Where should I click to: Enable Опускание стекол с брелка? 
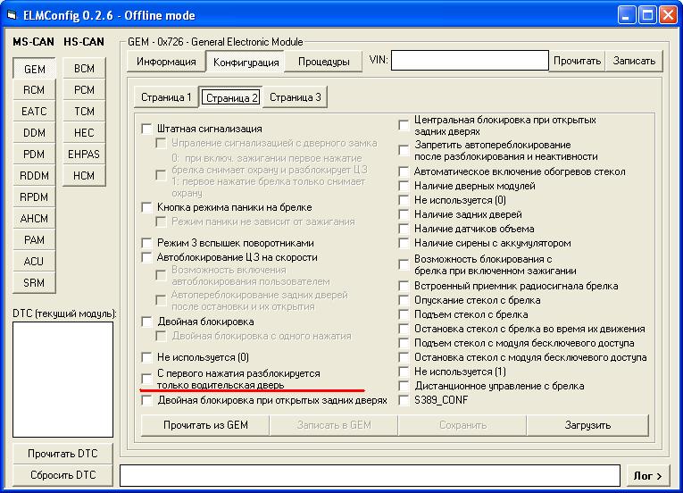tap(404, 300)
